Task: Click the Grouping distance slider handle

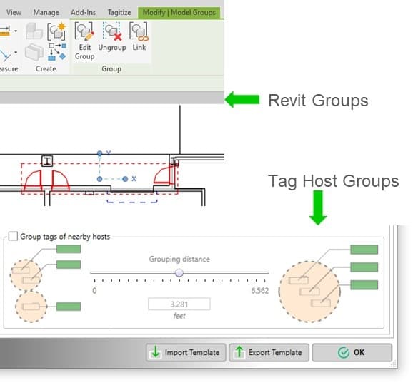Action: click(x=179, y=273)
